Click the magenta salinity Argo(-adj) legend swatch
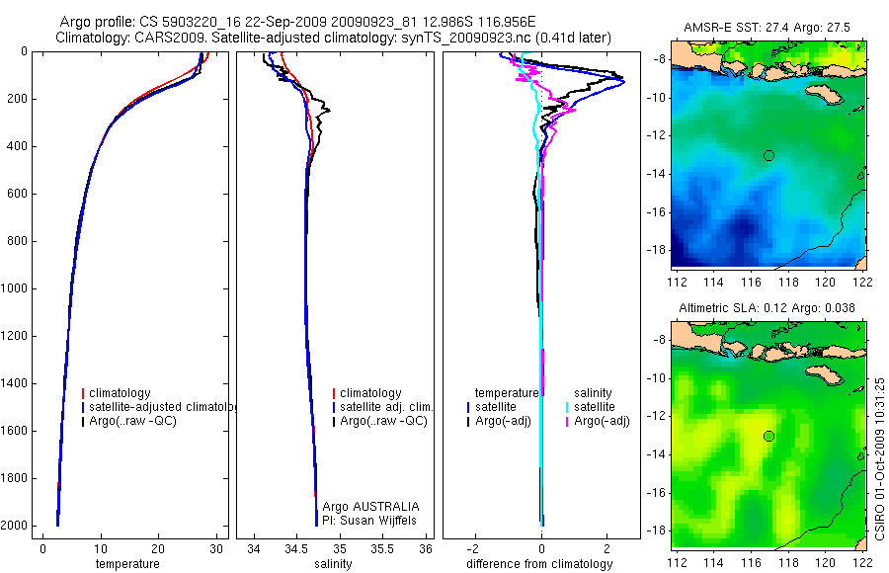The image size is (889, 573). click(566, 421)
